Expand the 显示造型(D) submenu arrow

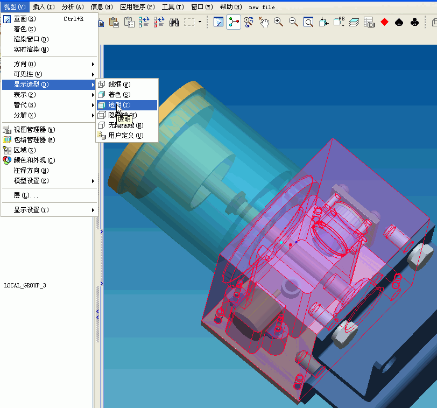(93, 85)
